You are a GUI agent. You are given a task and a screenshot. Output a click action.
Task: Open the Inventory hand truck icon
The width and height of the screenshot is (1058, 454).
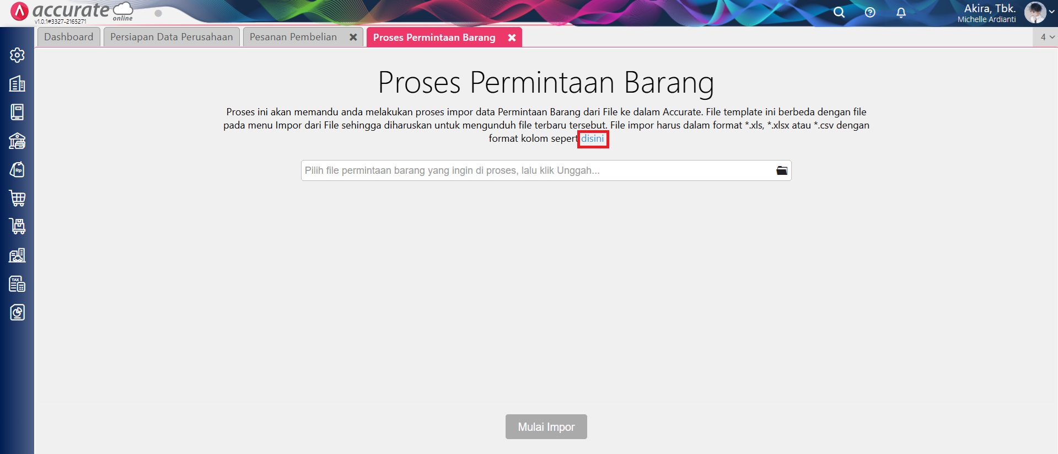point(17,226)
